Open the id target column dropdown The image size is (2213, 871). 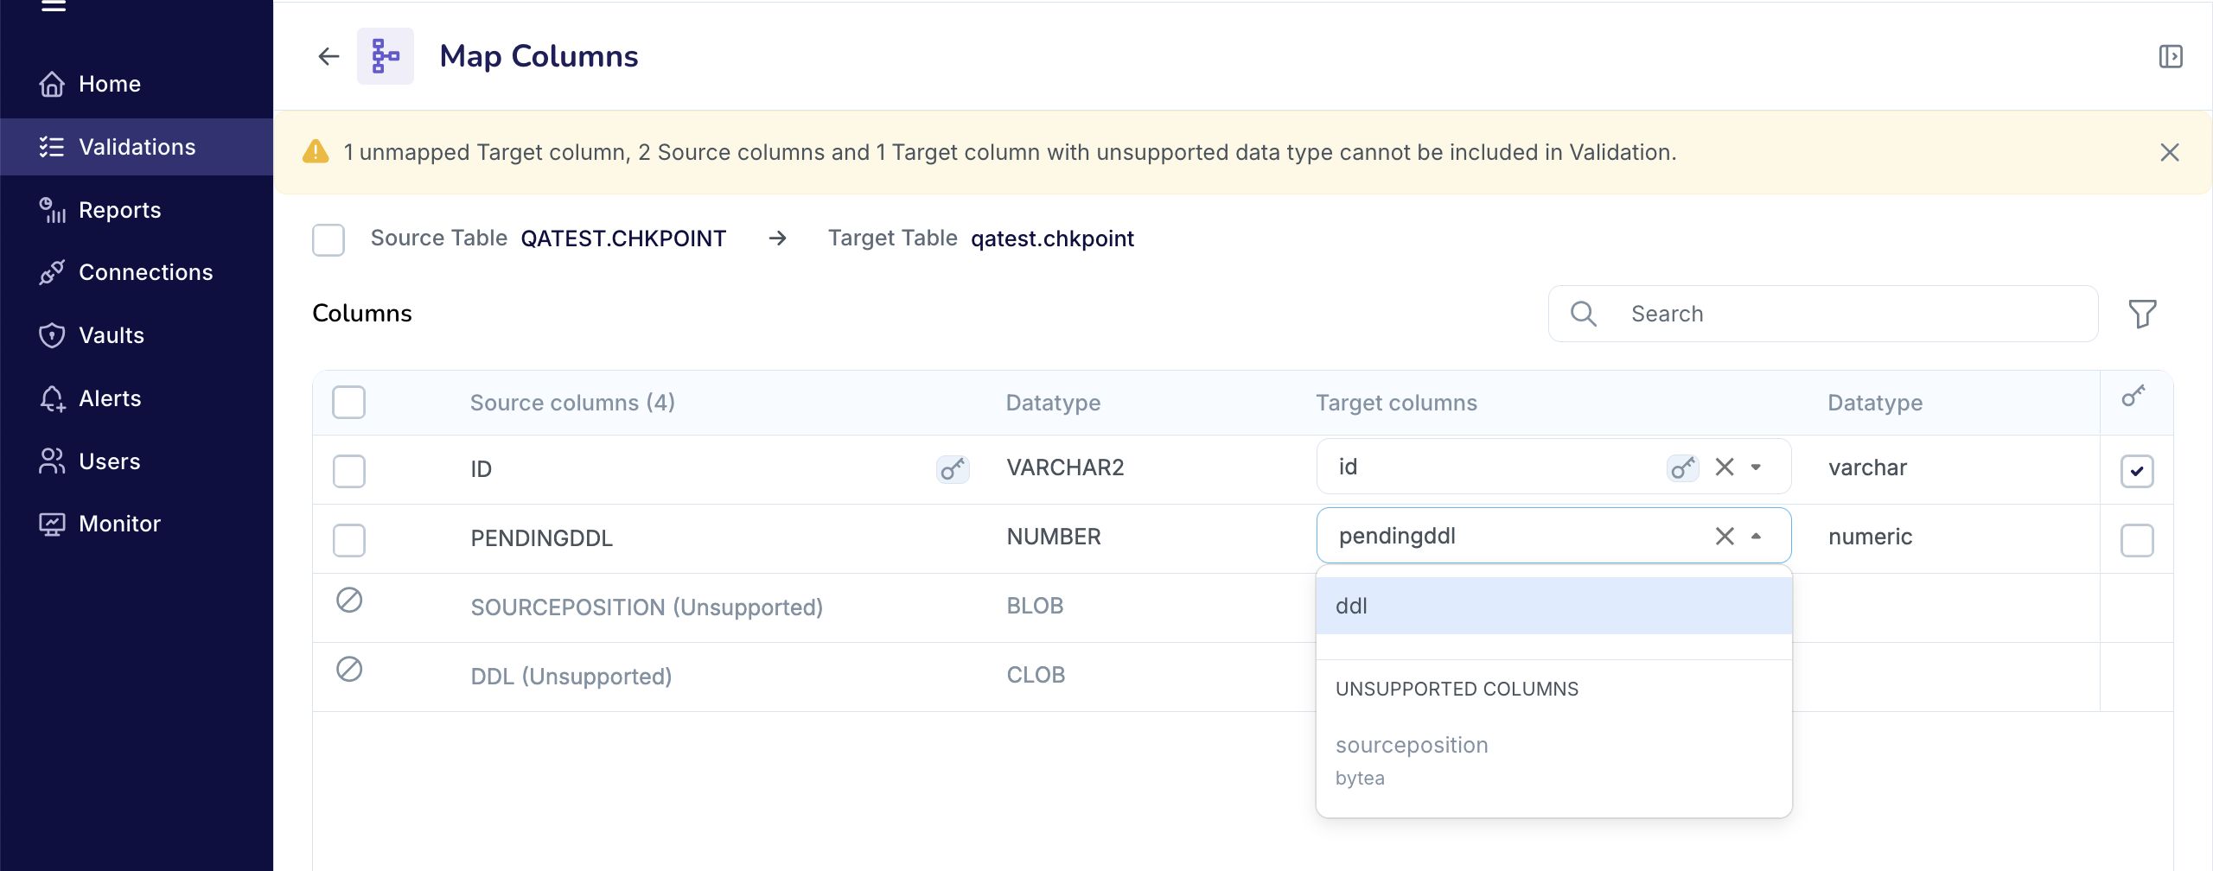[1755, 467]
